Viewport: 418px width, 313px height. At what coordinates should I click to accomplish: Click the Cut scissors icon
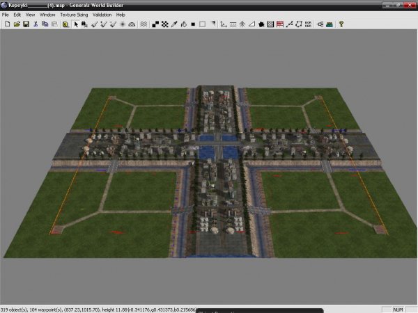tap(36, 24)
